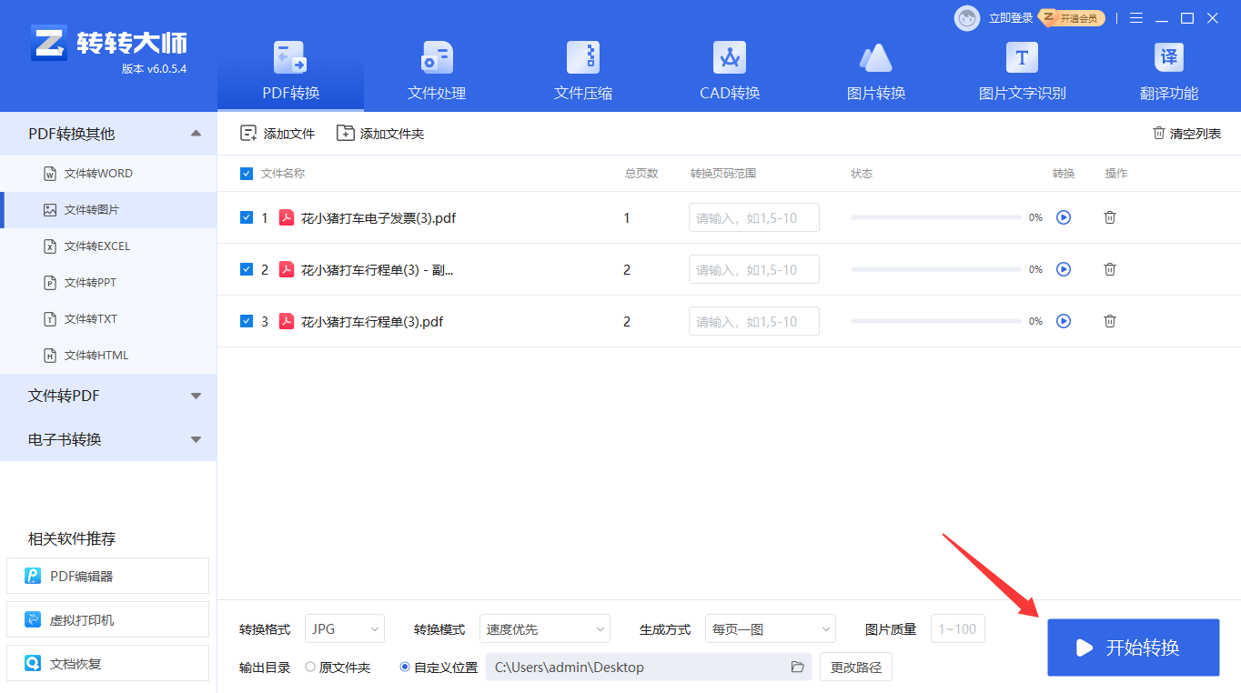This screenshot has height=693, width=1241.
Task: Switch to the 文件压缩 tab
Action: 583,71
